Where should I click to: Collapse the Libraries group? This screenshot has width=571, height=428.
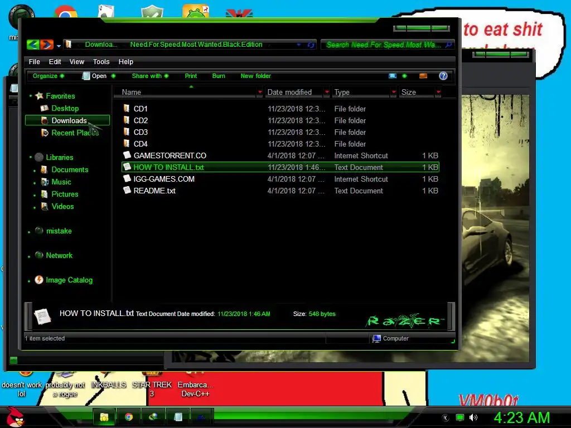coord(31,158)
